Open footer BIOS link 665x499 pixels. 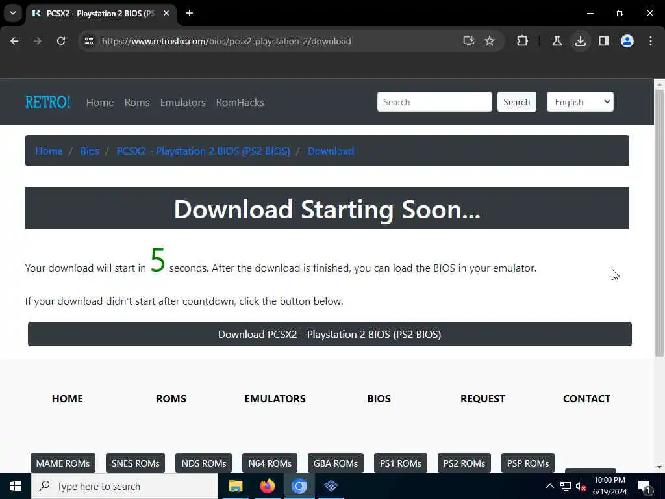point(379,398)
